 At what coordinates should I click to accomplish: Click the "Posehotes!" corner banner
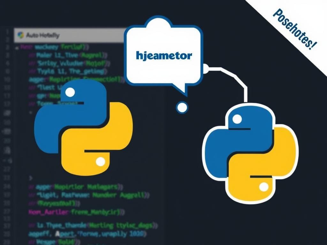click(295, 29)
